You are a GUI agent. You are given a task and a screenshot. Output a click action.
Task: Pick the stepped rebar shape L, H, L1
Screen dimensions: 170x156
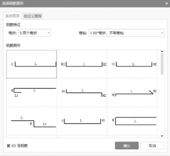click(32, 121)
